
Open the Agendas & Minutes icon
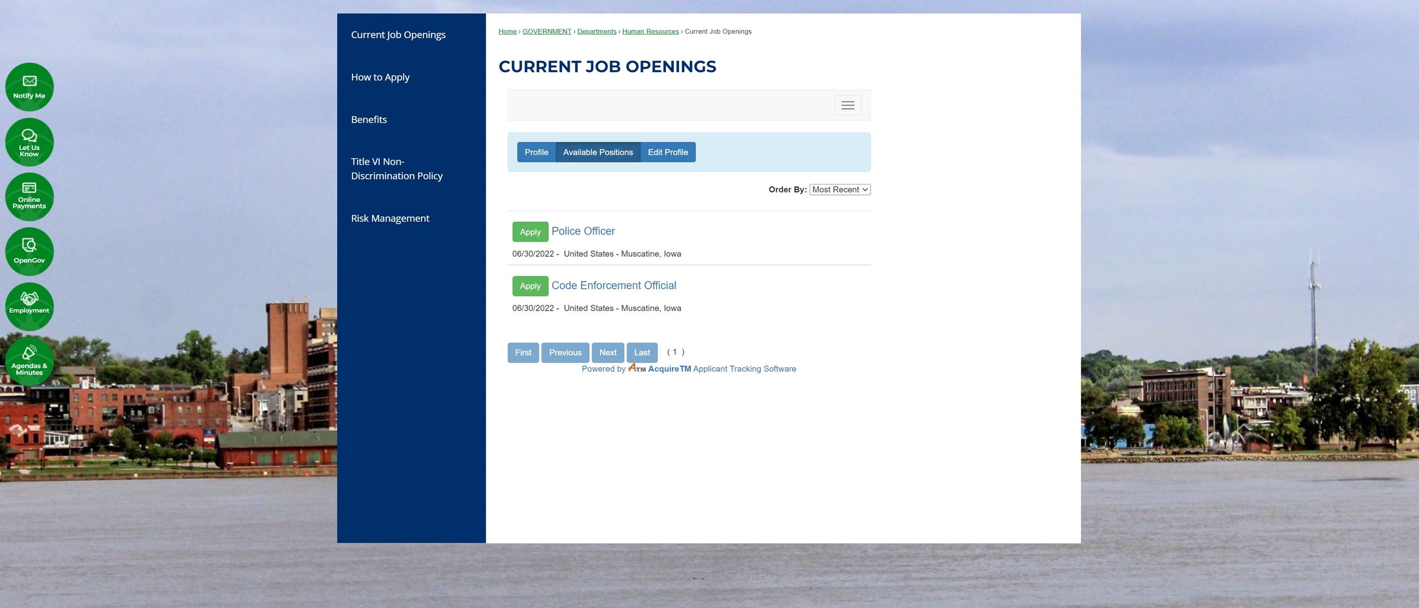[x=29, y=362]
